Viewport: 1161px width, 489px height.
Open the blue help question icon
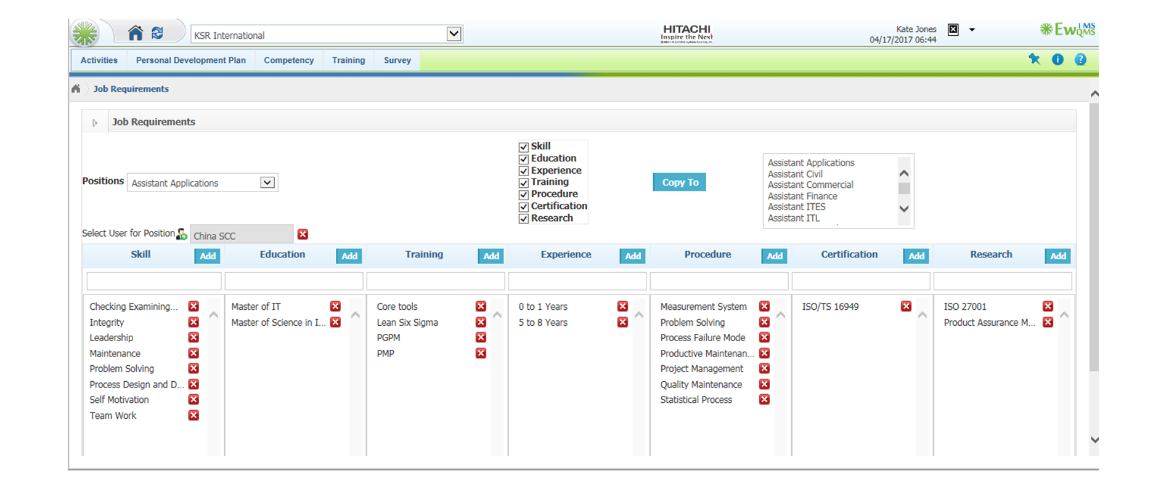[x=1080, y=60]
